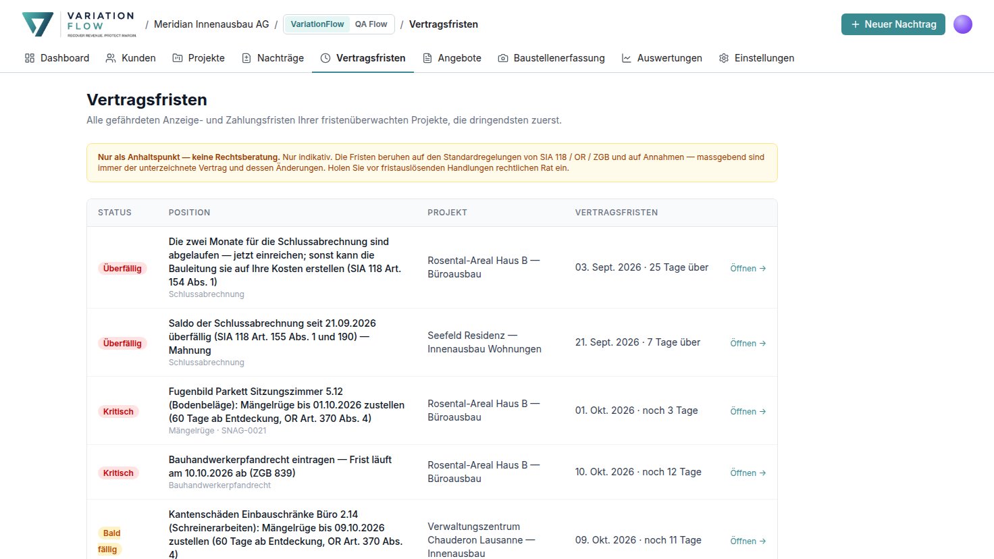The width and height of the screenshot is (994, 559).
Task: Click the Verwaltungszentrum Chauderon Lausanne project cell
Action: 481,540
